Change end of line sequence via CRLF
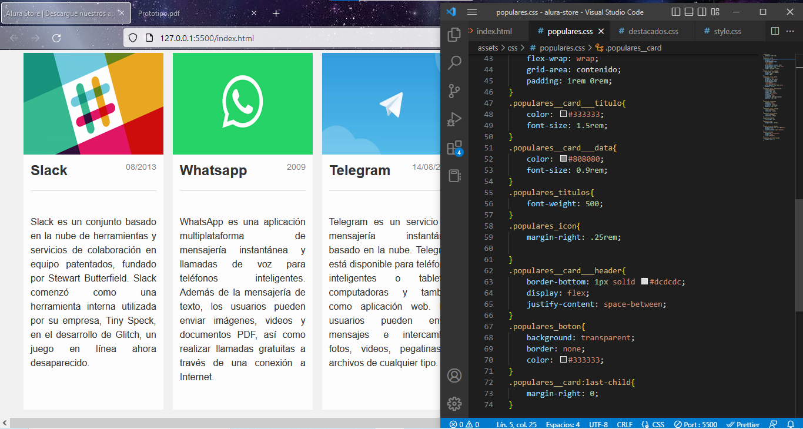This screenshot has width=803, height=429. [625, 424]
